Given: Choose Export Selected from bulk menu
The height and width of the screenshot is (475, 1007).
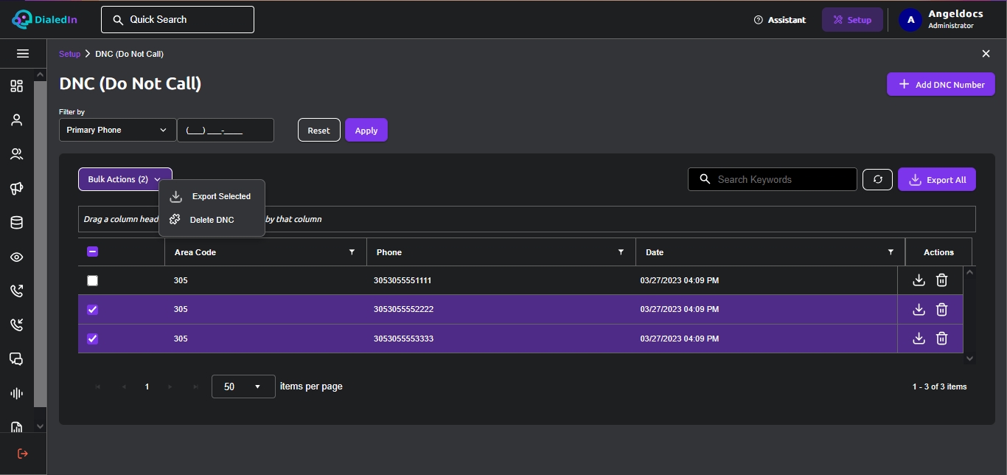Looking at the screenshot, I should click(x=212, y=196).
